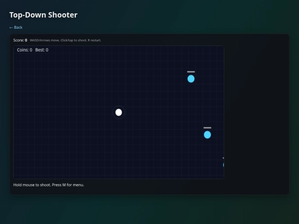The image size is (299, 224).
Task: Click the 'Hold mouse to shoot' hint text
Action: [49, 185]
